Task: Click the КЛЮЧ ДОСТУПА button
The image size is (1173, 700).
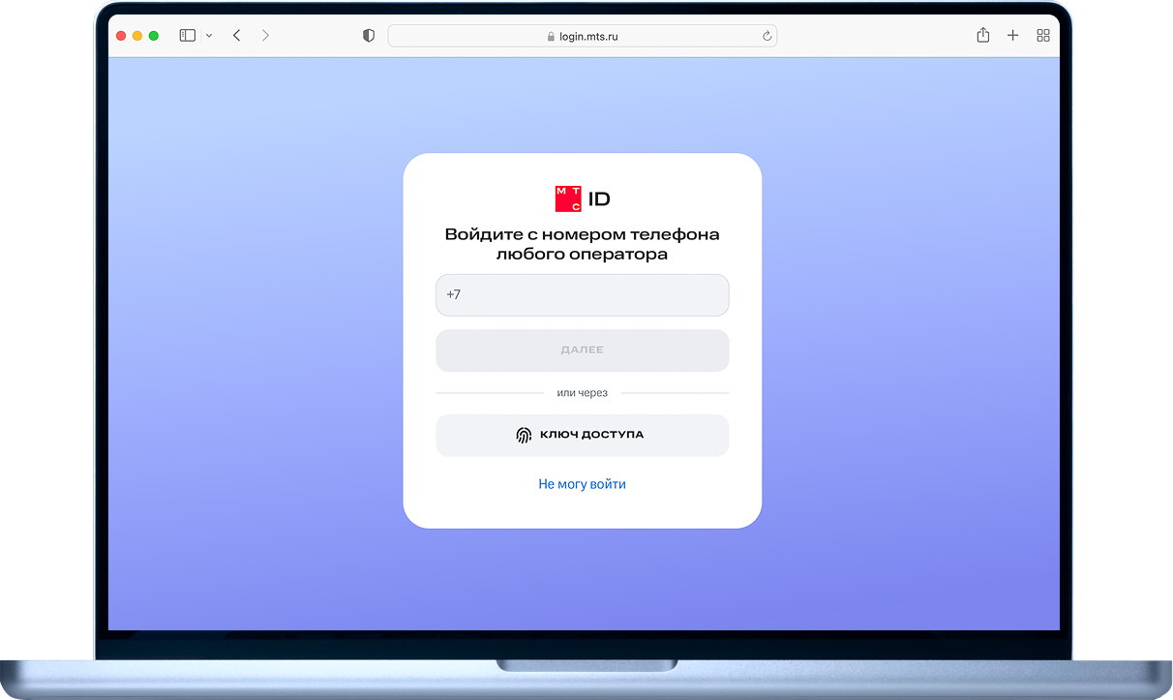Action: [x=583, y=436]
